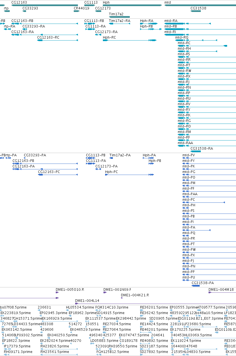Click EST EP03555.3prime label
The image size is (236, 356).
click(184, 307)
